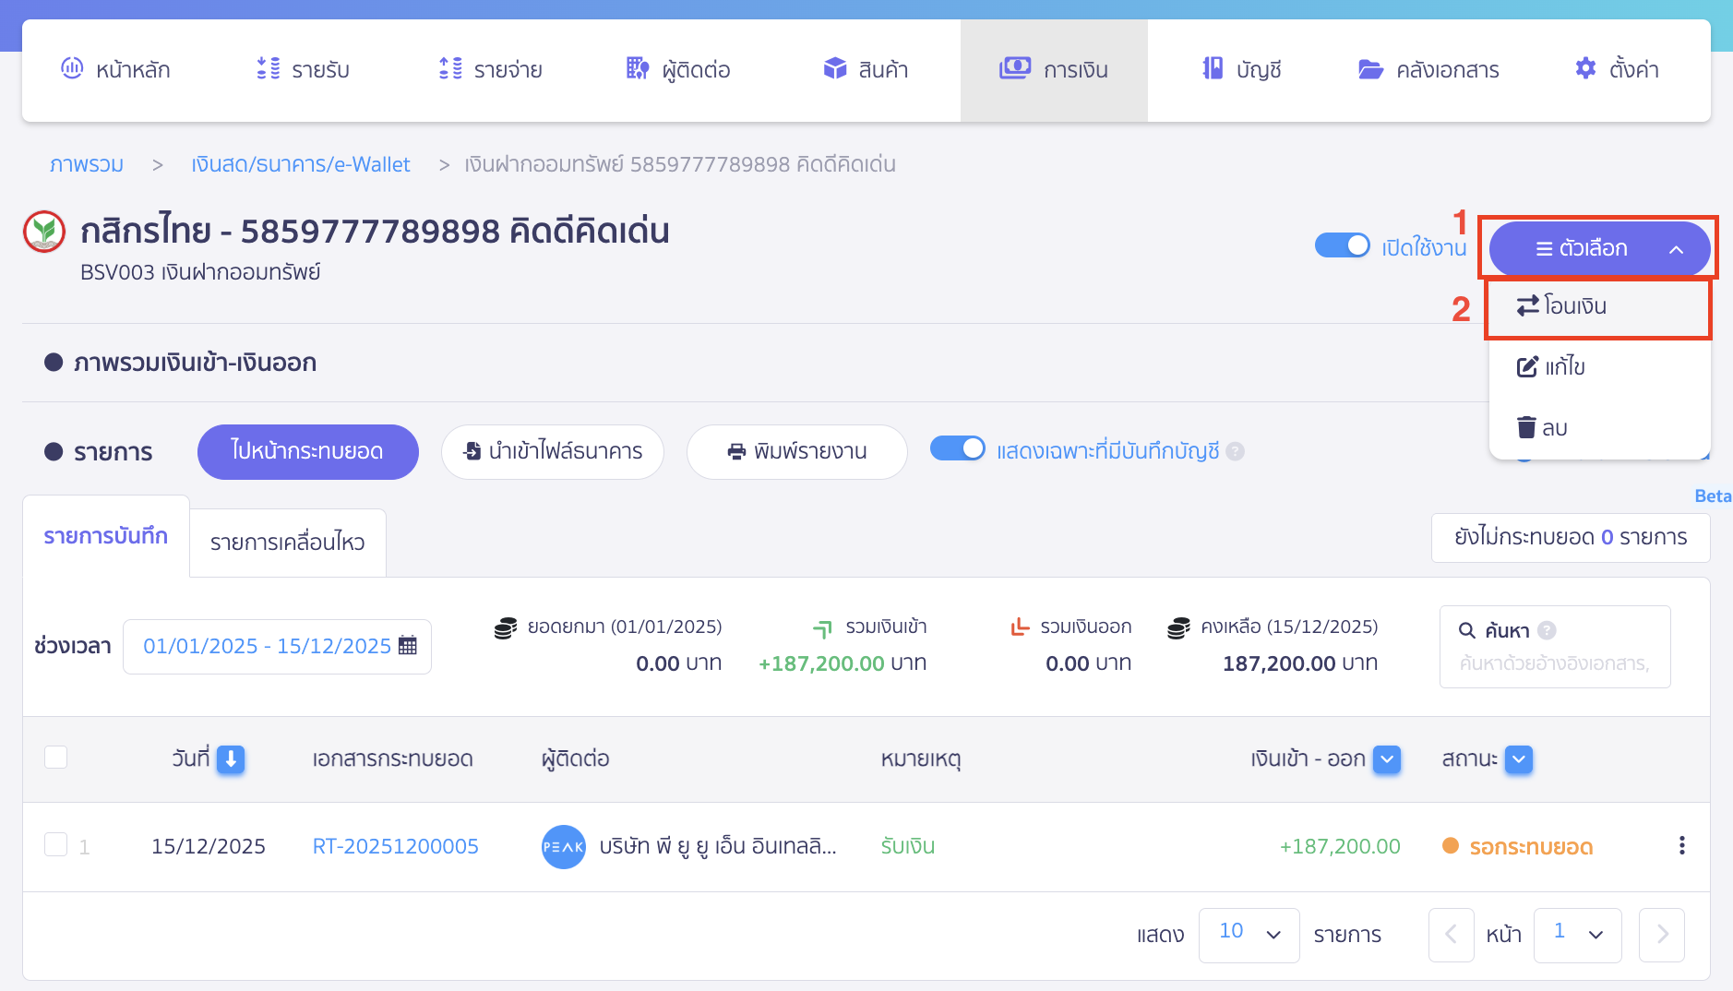
Task: Change page size using the 10 dropdown
Action: coord(1249,934)
